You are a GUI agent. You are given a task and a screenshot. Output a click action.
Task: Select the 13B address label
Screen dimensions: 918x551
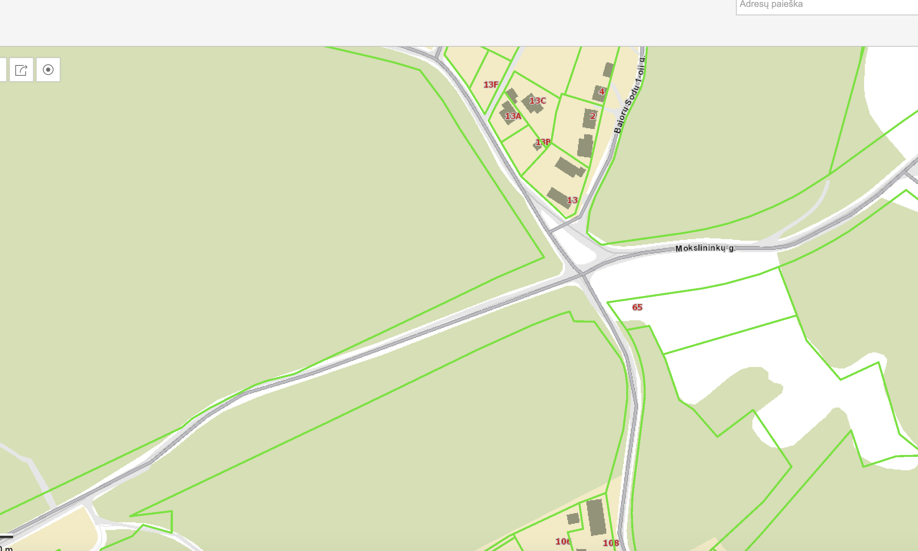pos(543,142)
